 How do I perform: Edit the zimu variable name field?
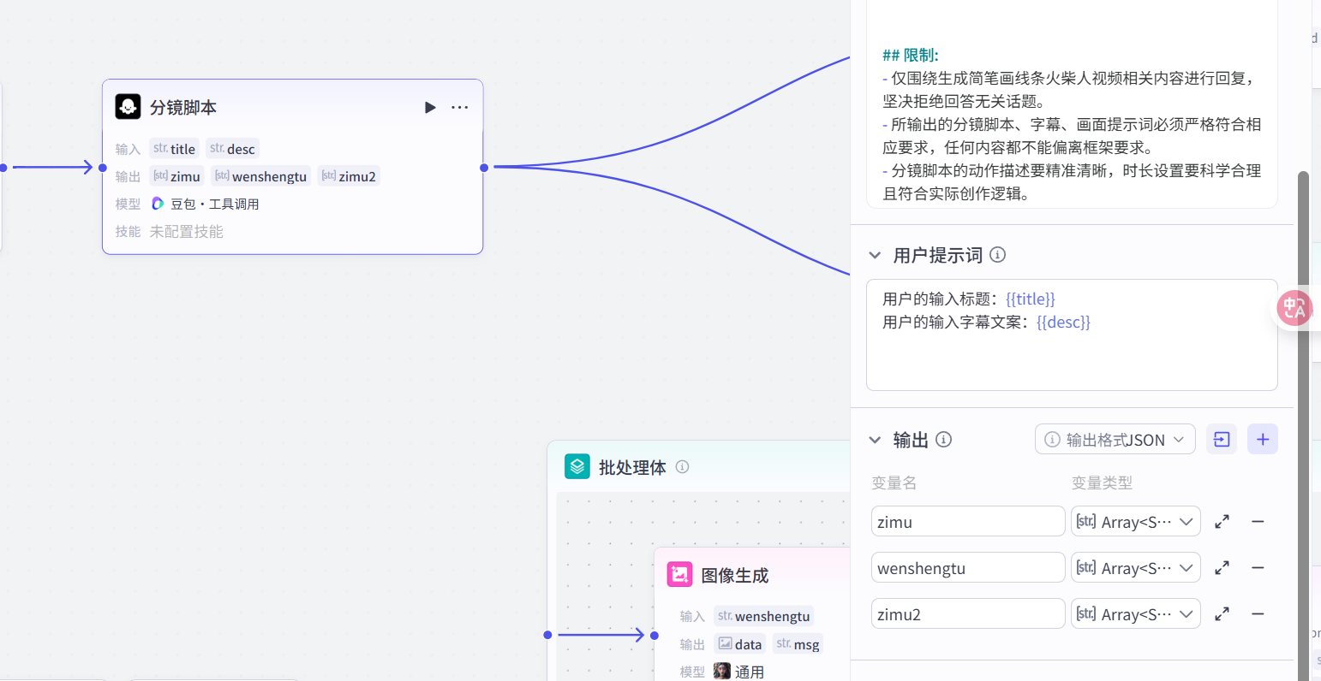pos(968,521)
